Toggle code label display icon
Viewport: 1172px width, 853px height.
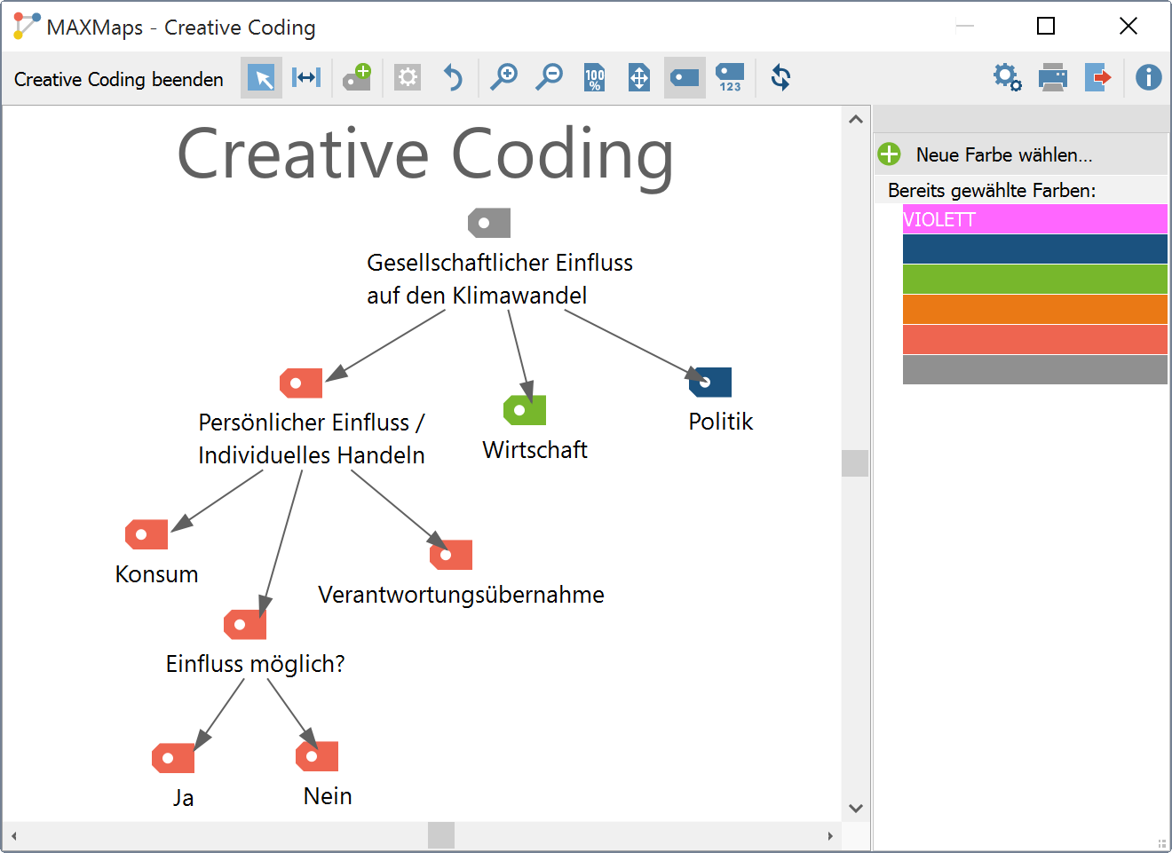pos(685,78)
